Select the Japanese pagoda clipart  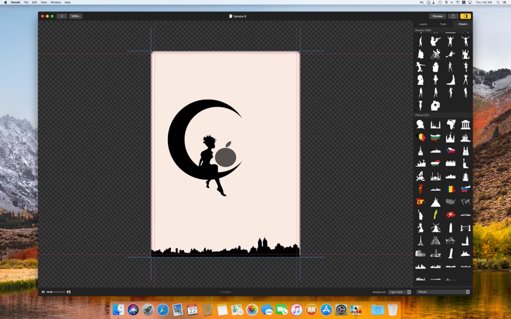click(466, 176)
